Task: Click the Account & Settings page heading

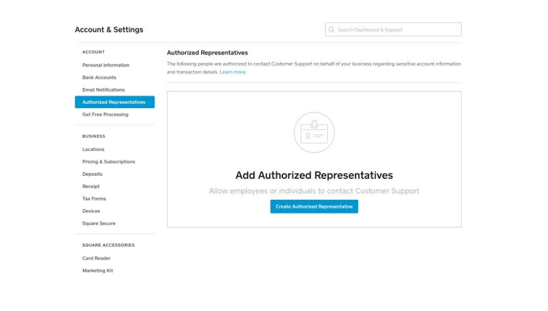Action: [108, 29]
